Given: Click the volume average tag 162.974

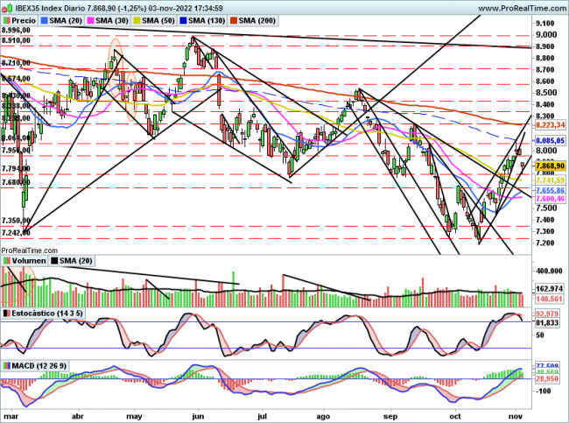Looking at the screenshot, I should coord(550,290).
